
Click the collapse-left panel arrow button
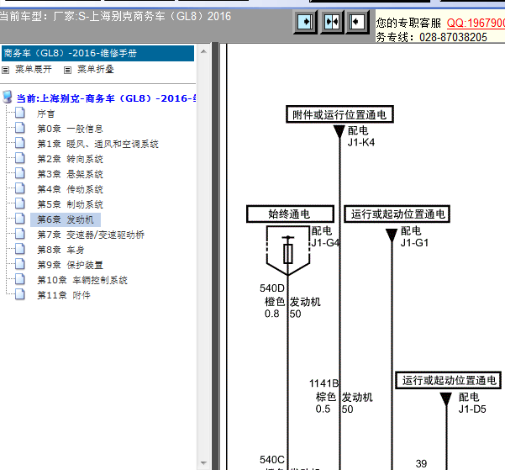[357, 22]
